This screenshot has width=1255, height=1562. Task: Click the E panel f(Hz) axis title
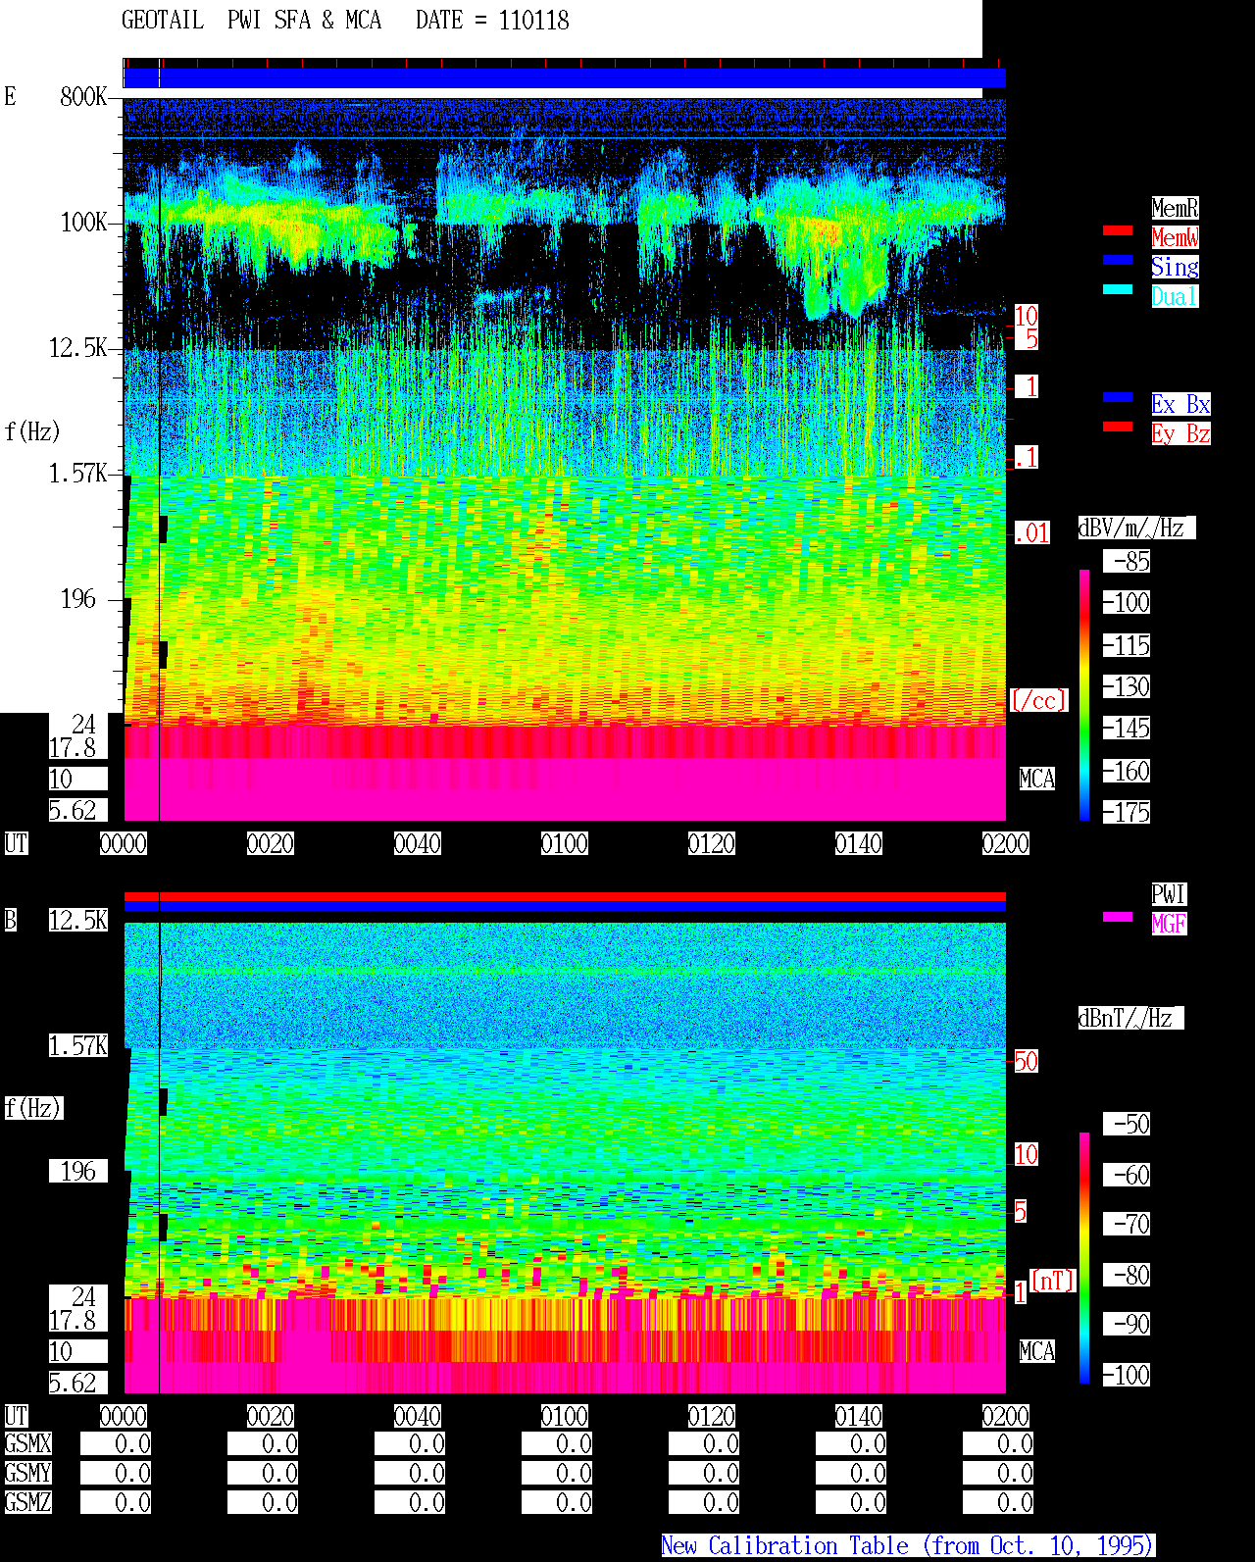[32, 431]
